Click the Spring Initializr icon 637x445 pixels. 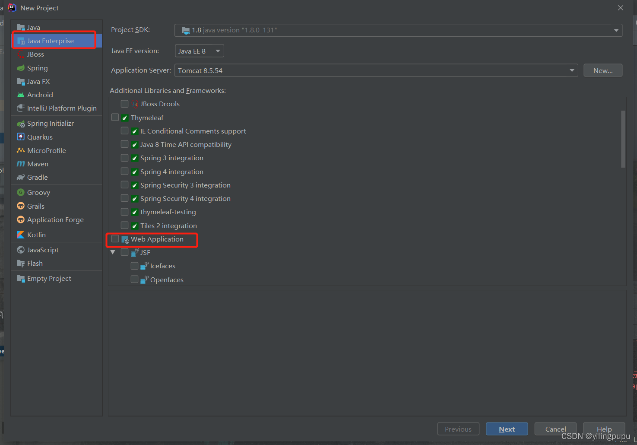point(21,124)
